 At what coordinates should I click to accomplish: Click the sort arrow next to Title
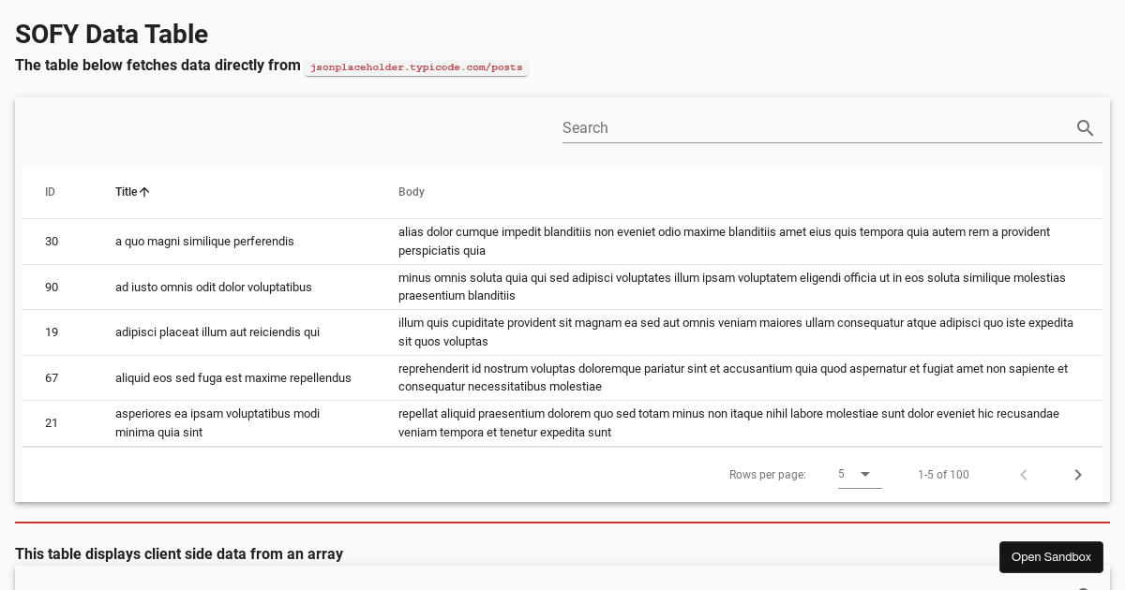pyautogui.click(x=145, y=191)
